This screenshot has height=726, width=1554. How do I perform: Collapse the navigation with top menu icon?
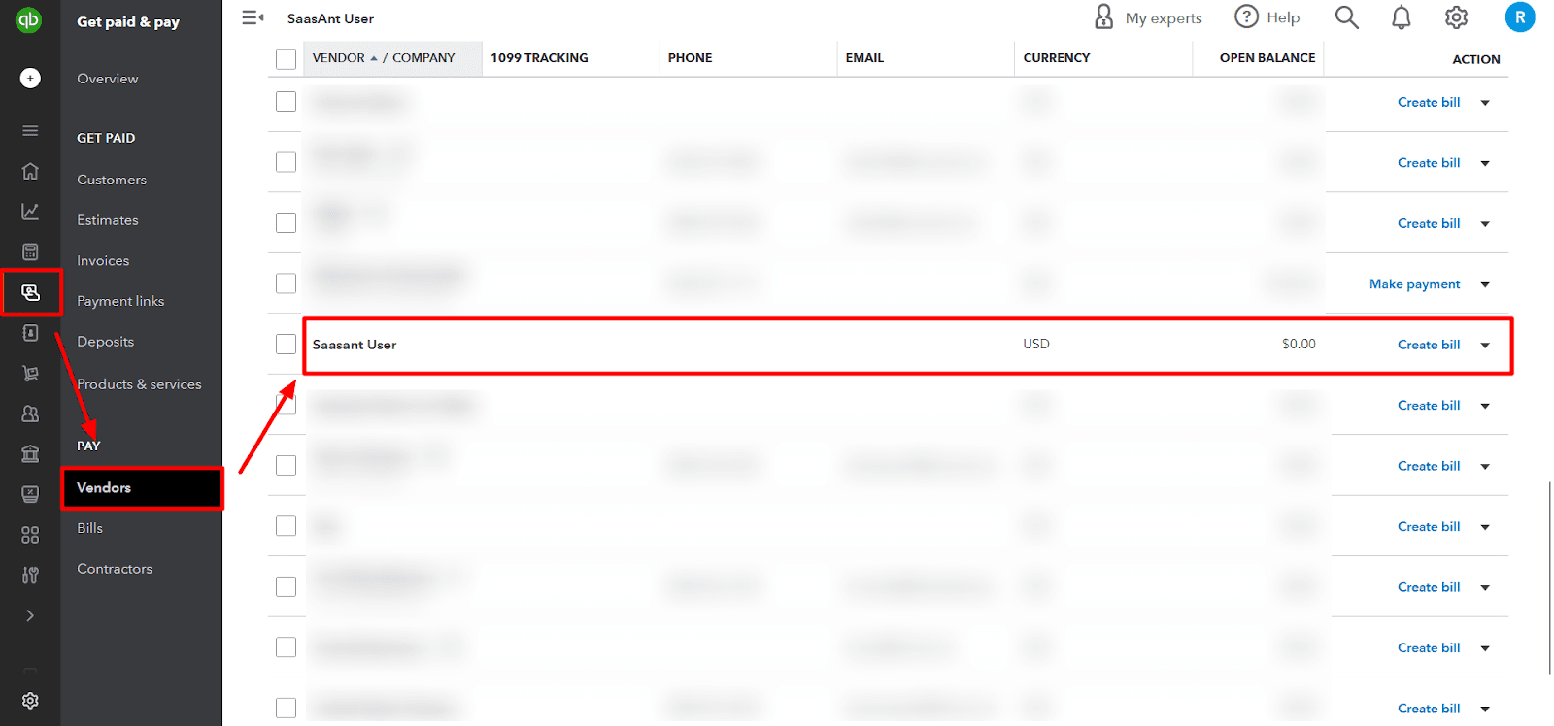[x=253, y=17]
